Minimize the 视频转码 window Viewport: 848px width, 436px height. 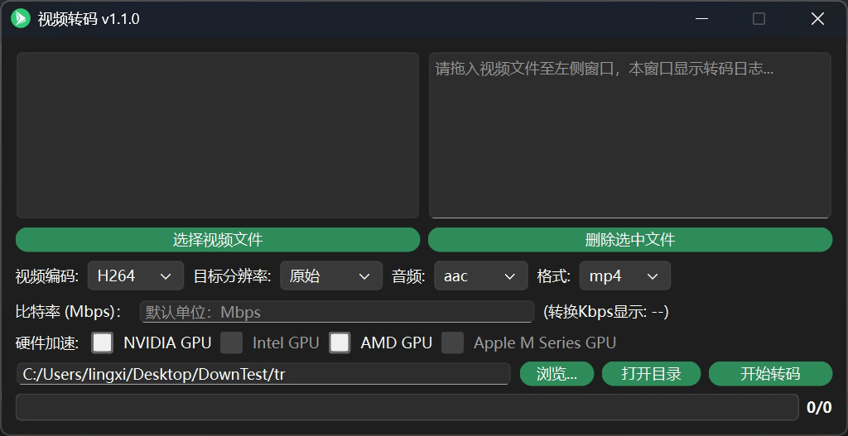tap(702, 18)
